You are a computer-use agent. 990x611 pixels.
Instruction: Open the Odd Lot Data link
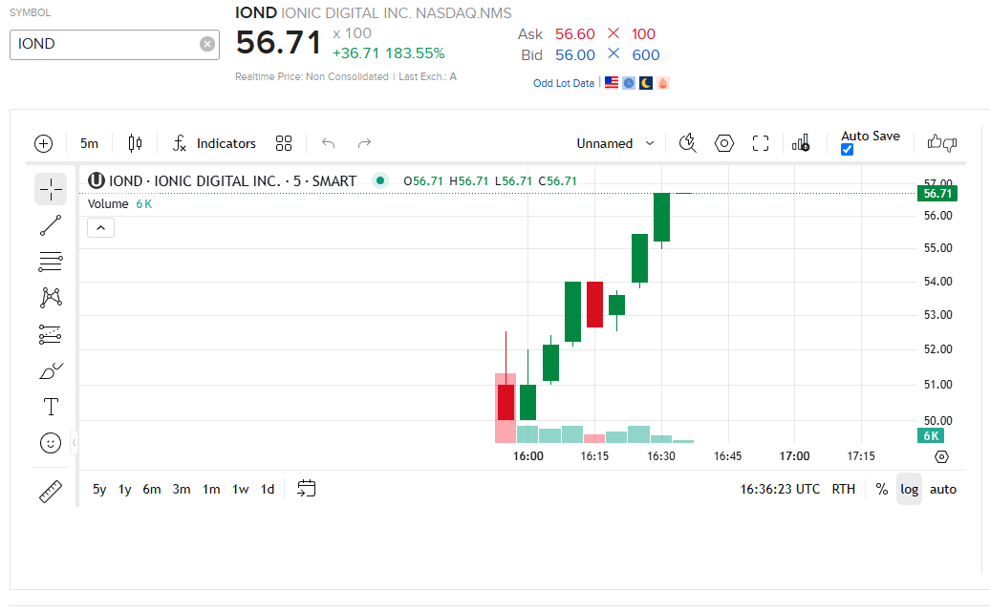point(564,83)
